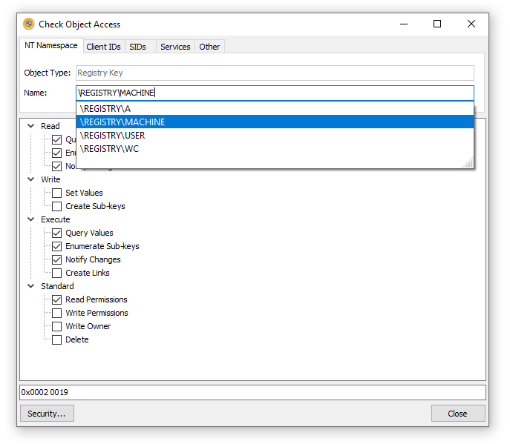Collapse the Read group

click(x=31, y=126)
